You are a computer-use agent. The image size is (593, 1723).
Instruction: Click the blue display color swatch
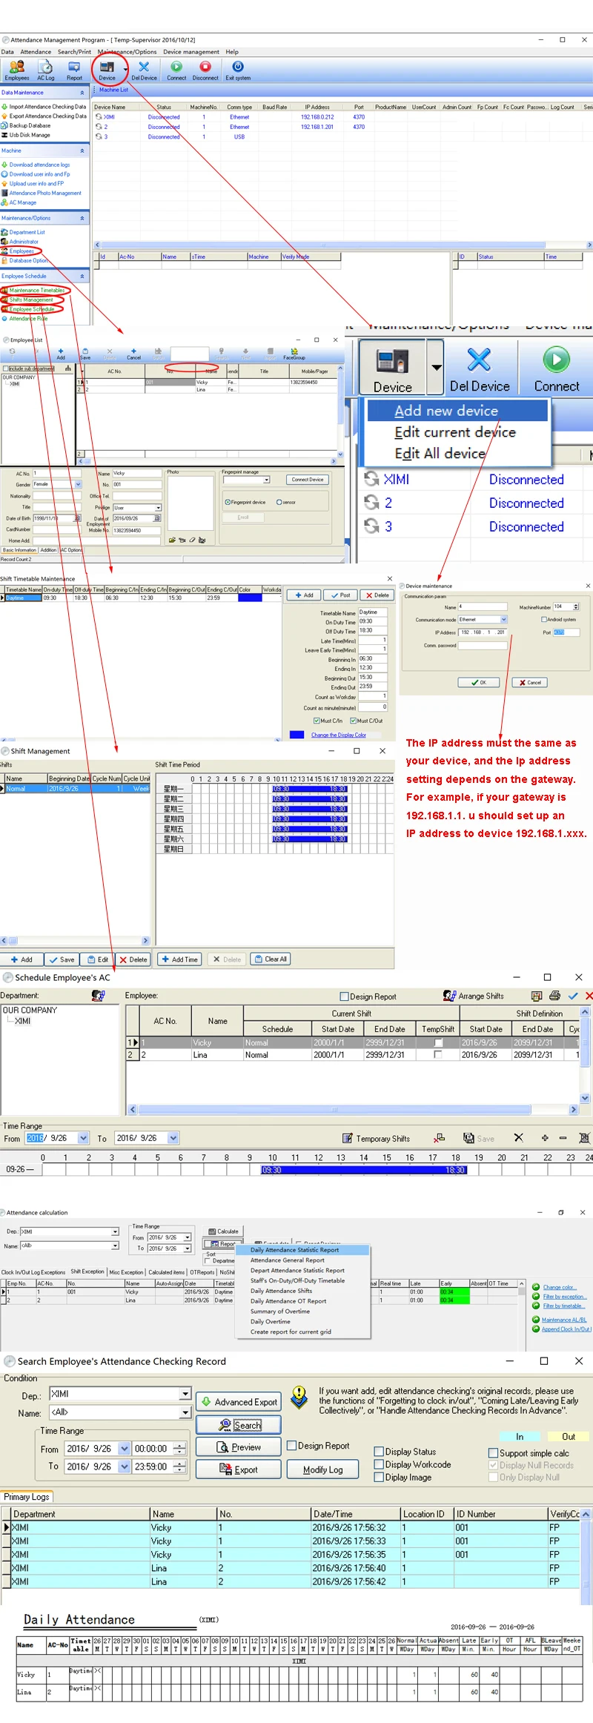click(296, 735)
